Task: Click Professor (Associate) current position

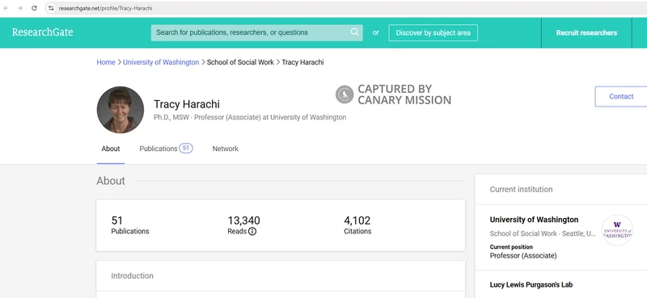Action: pos(522,256)
